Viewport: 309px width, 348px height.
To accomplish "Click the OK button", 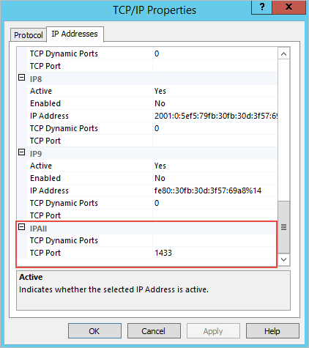I will [x=94, y=331].
